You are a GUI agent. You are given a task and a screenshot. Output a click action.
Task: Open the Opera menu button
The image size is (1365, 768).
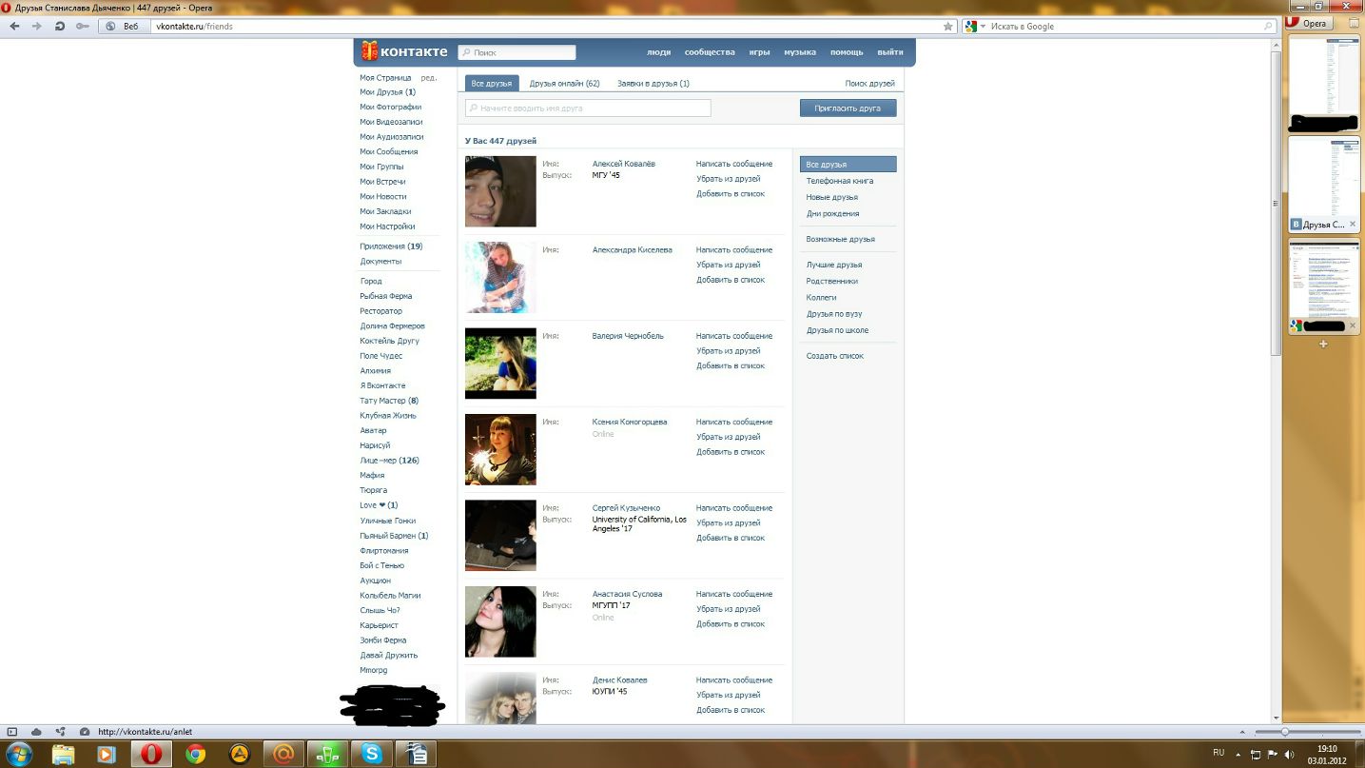pos(1308,23)
